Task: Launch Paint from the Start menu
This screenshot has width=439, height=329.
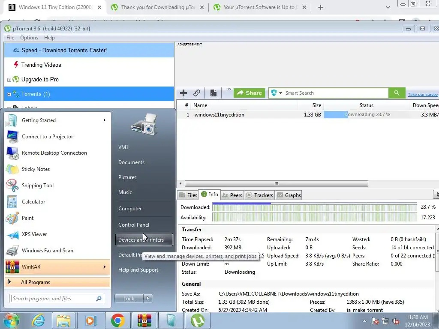Action: [57, 218]
